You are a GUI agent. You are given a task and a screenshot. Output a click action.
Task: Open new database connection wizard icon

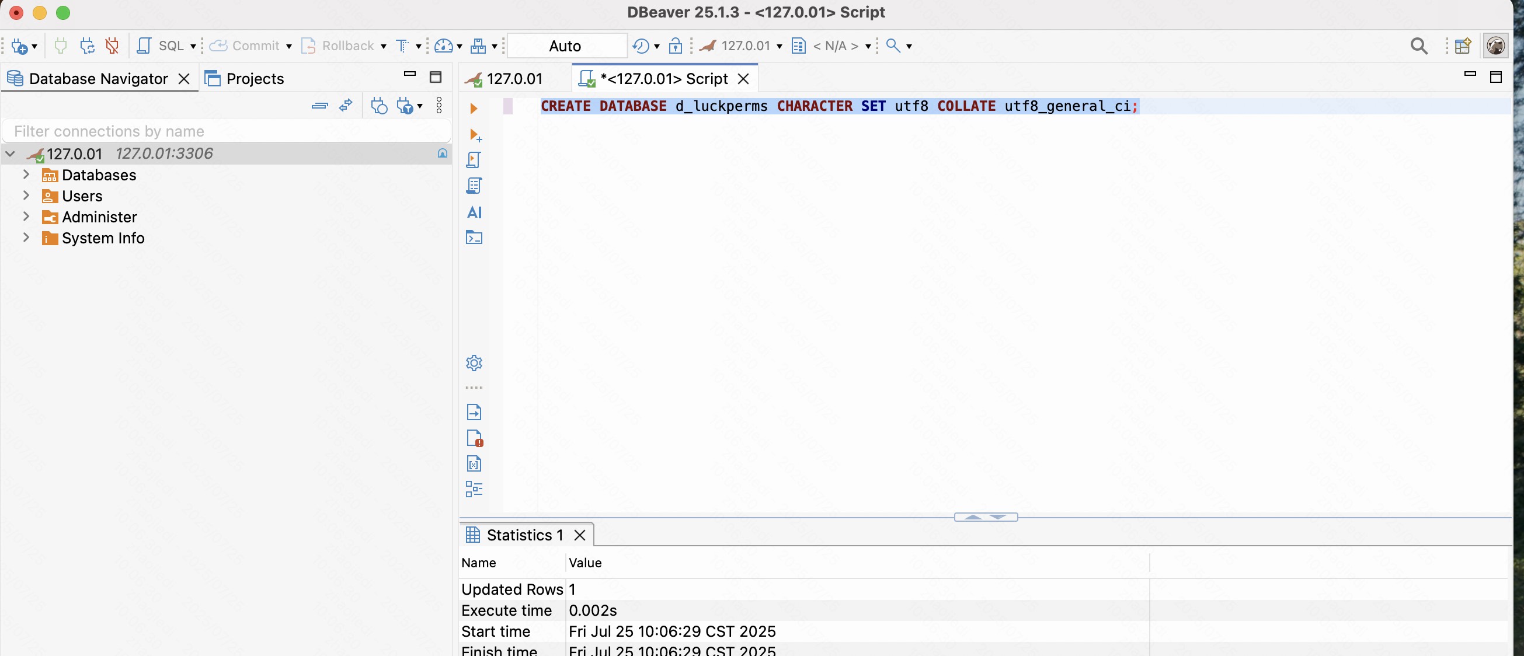tap(19, 46)
